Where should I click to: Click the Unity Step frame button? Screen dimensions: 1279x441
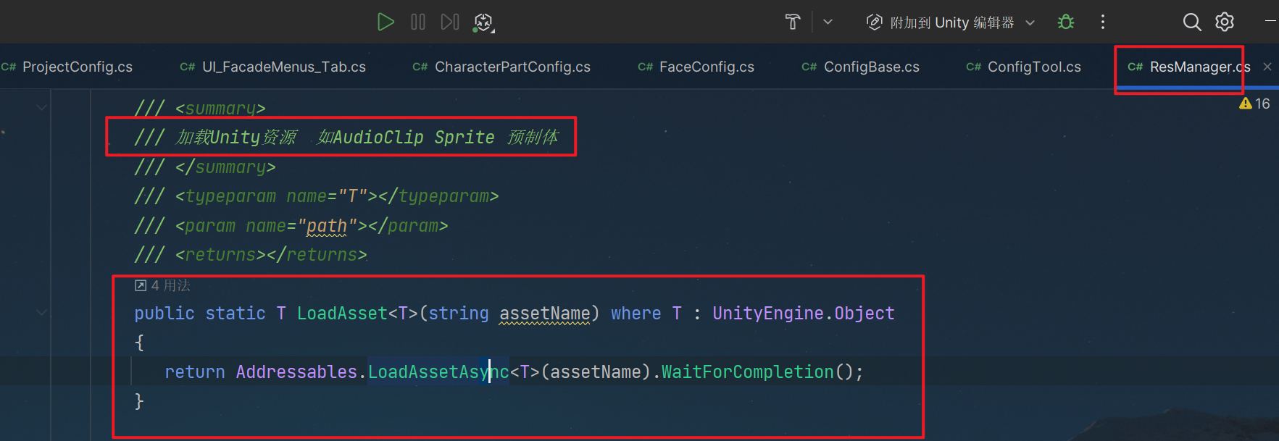click(x=450, y=22)
